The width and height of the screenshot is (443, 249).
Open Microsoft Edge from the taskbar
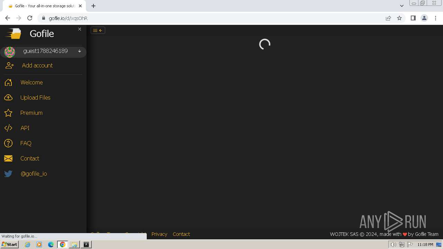(x=51, y=245)
